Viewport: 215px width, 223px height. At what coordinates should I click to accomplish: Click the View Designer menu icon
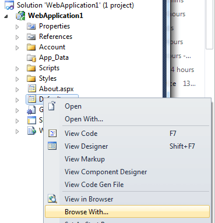(x=52, y=146)
